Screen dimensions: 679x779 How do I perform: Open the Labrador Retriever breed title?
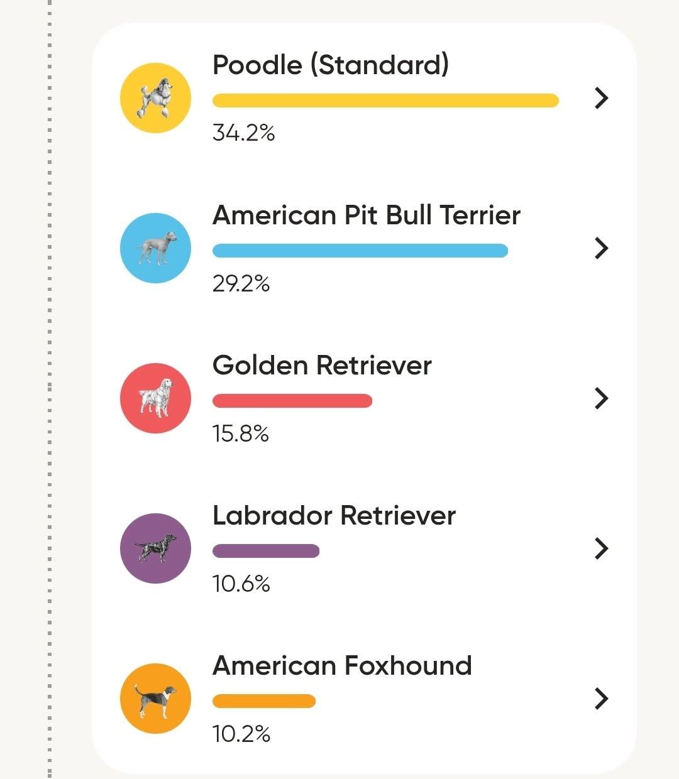[x=334, y=515]
